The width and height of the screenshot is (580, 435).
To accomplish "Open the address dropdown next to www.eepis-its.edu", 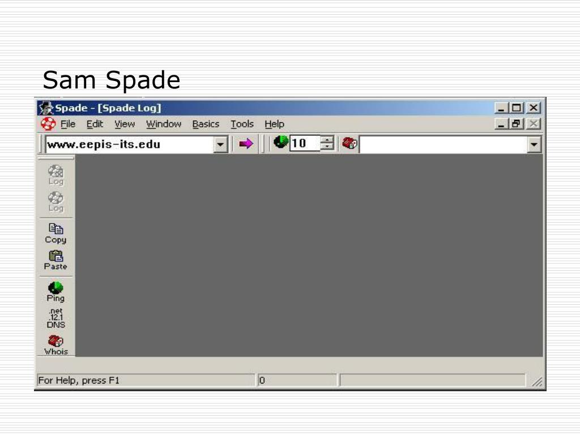I will (x=220, y=144).
